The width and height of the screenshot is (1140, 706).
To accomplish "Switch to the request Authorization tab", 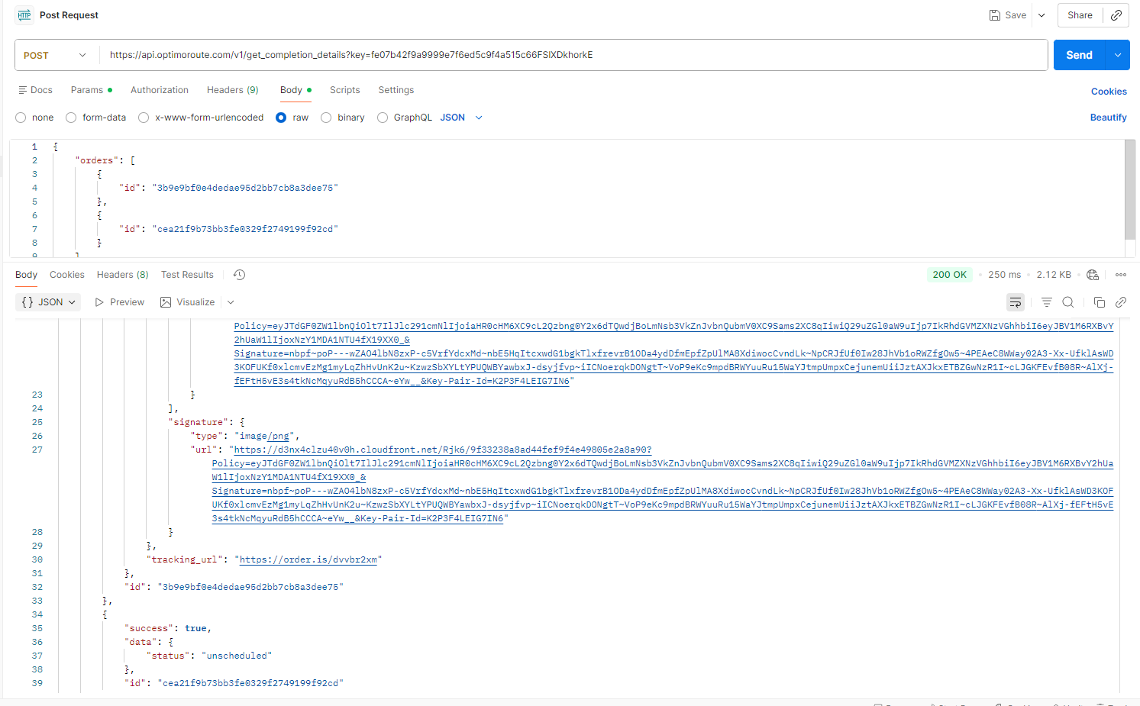I will (159, 90).
